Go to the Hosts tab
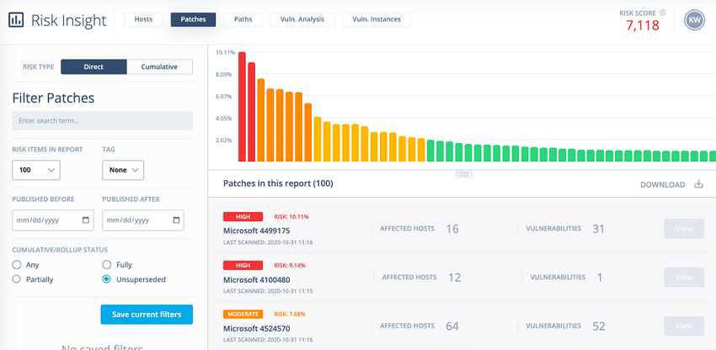Screen dimensions: 716x350 pos(143,19)
